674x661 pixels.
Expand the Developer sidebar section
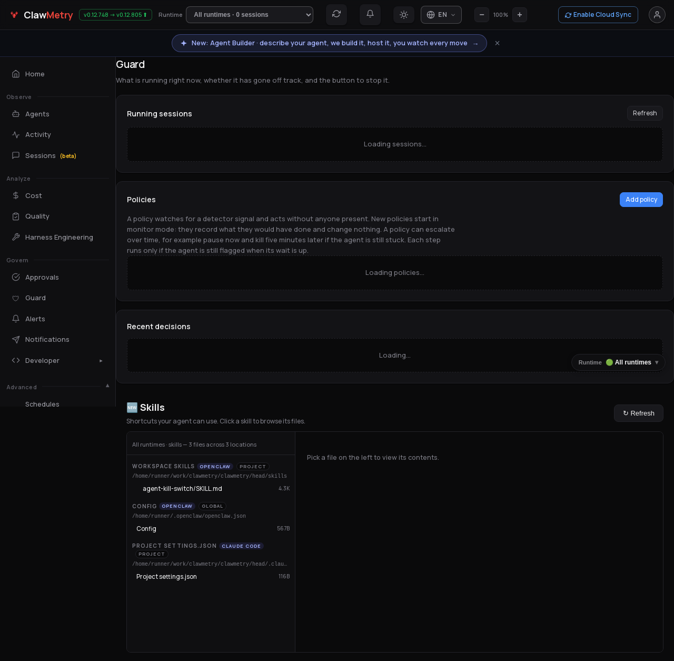[57, 361]
